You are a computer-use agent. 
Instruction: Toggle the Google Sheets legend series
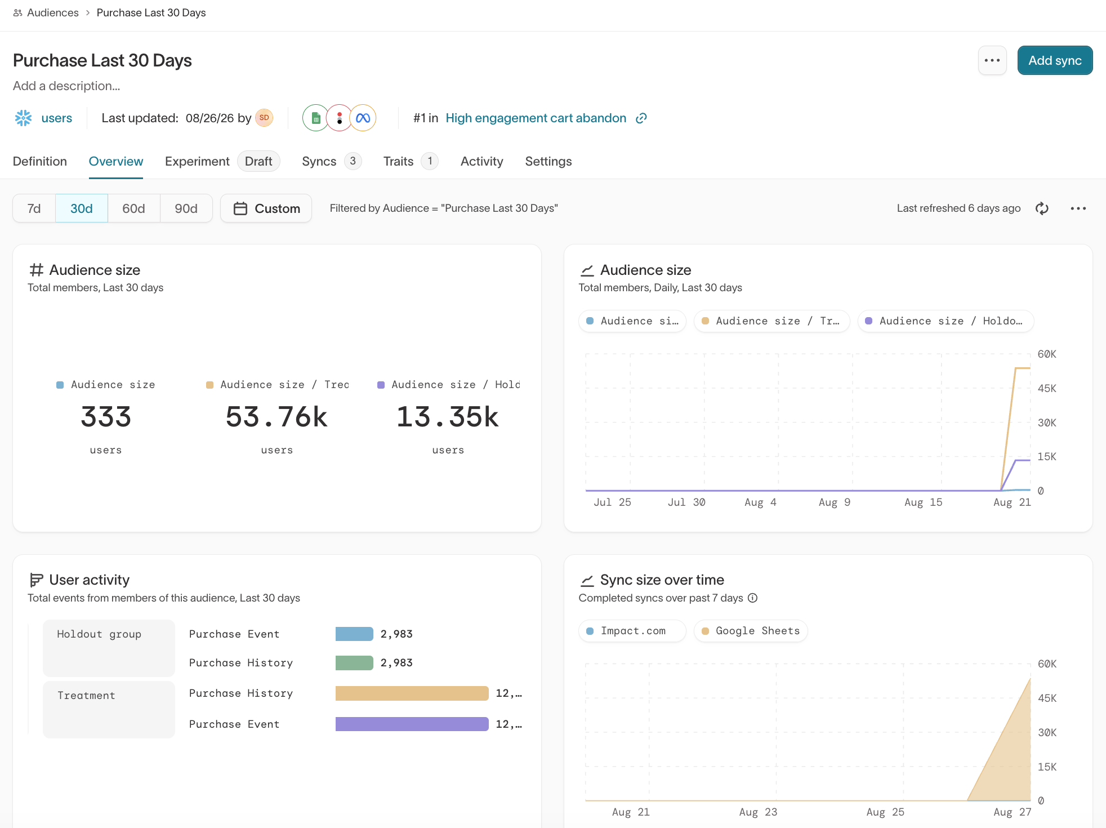click(751, 631)
